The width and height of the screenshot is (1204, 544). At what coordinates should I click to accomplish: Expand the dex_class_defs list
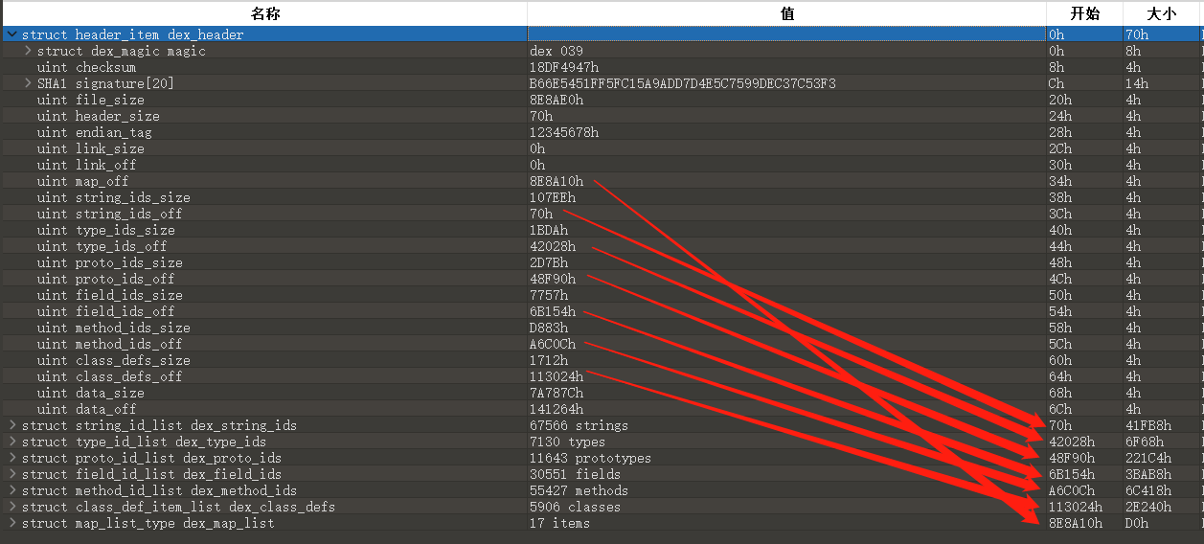[x=11, y=507]
